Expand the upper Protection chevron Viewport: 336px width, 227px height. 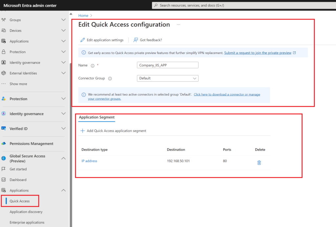[63, 52]
